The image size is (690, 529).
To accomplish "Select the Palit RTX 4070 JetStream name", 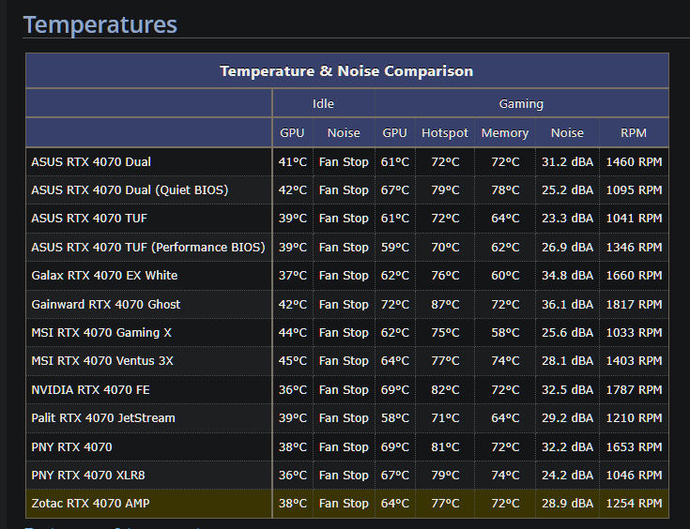I will coord(103,417).
